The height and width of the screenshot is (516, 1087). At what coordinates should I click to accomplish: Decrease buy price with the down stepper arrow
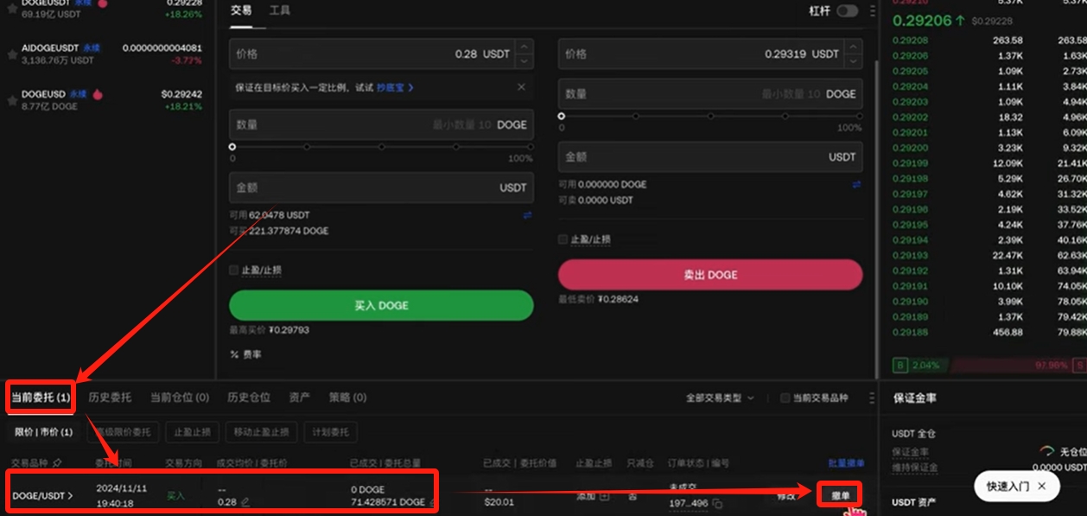point(524,61)
